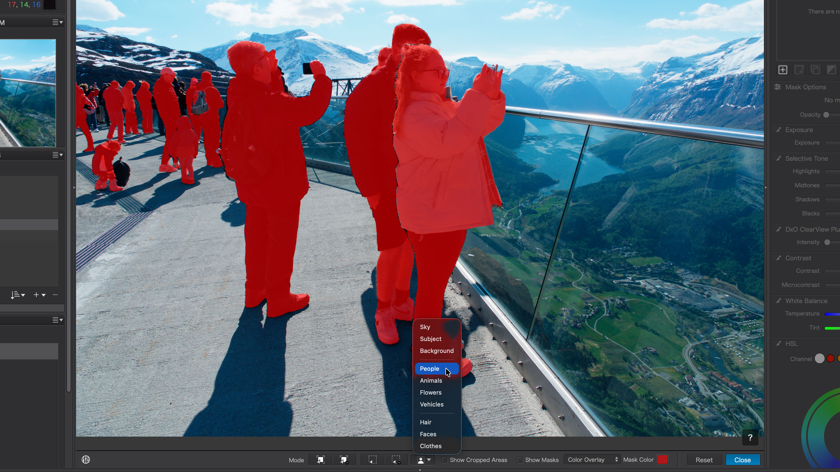
Task: Click the White Balance section picker icon
Action: [778, 301]
